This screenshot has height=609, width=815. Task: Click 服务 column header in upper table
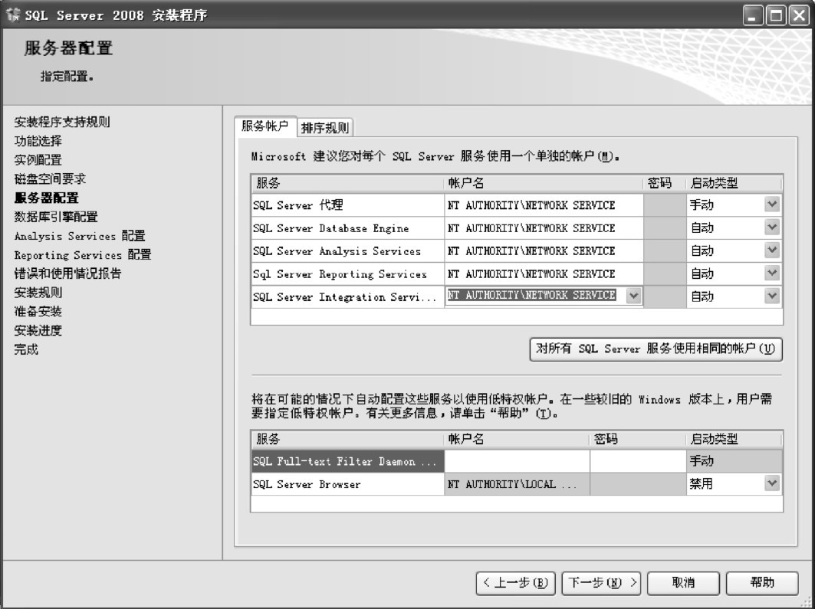[348, 183]
